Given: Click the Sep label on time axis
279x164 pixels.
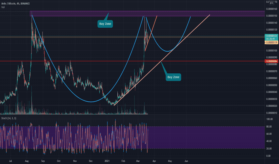Looking at the screenshot, I should click(x=43, y=161).
